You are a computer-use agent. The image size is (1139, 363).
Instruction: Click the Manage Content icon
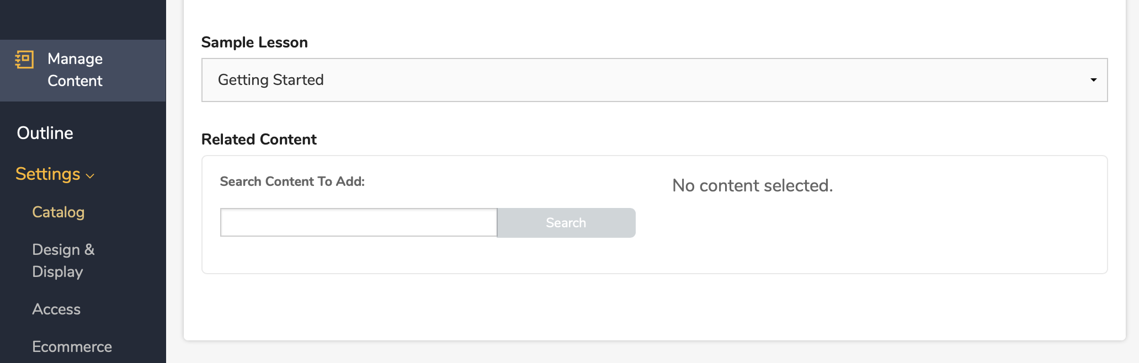pyautogui.click(x=24, y=59)
